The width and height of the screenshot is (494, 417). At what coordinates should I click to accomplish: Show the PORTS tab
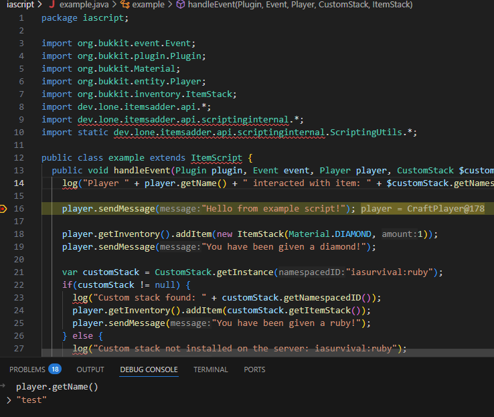(x=254, y=369)
